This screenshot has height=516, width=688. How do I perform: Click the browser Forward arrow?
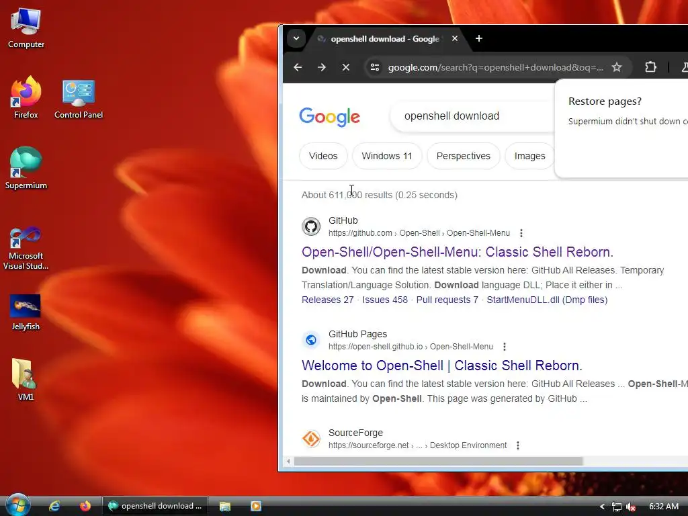pos(322,67)
